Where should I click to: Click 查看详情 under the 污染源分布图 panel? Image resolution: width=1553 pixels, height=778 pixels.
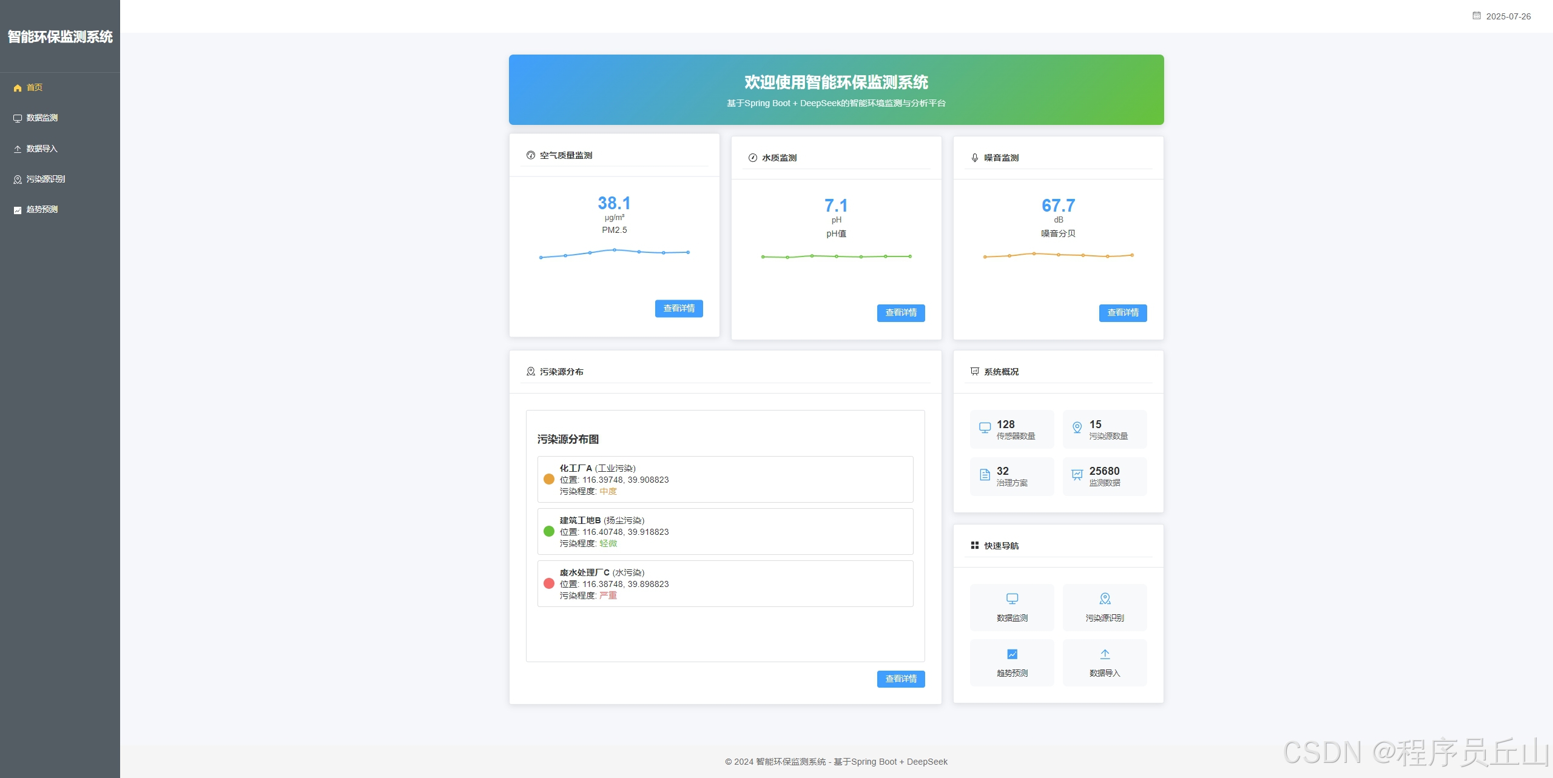(x=901, y=679)
